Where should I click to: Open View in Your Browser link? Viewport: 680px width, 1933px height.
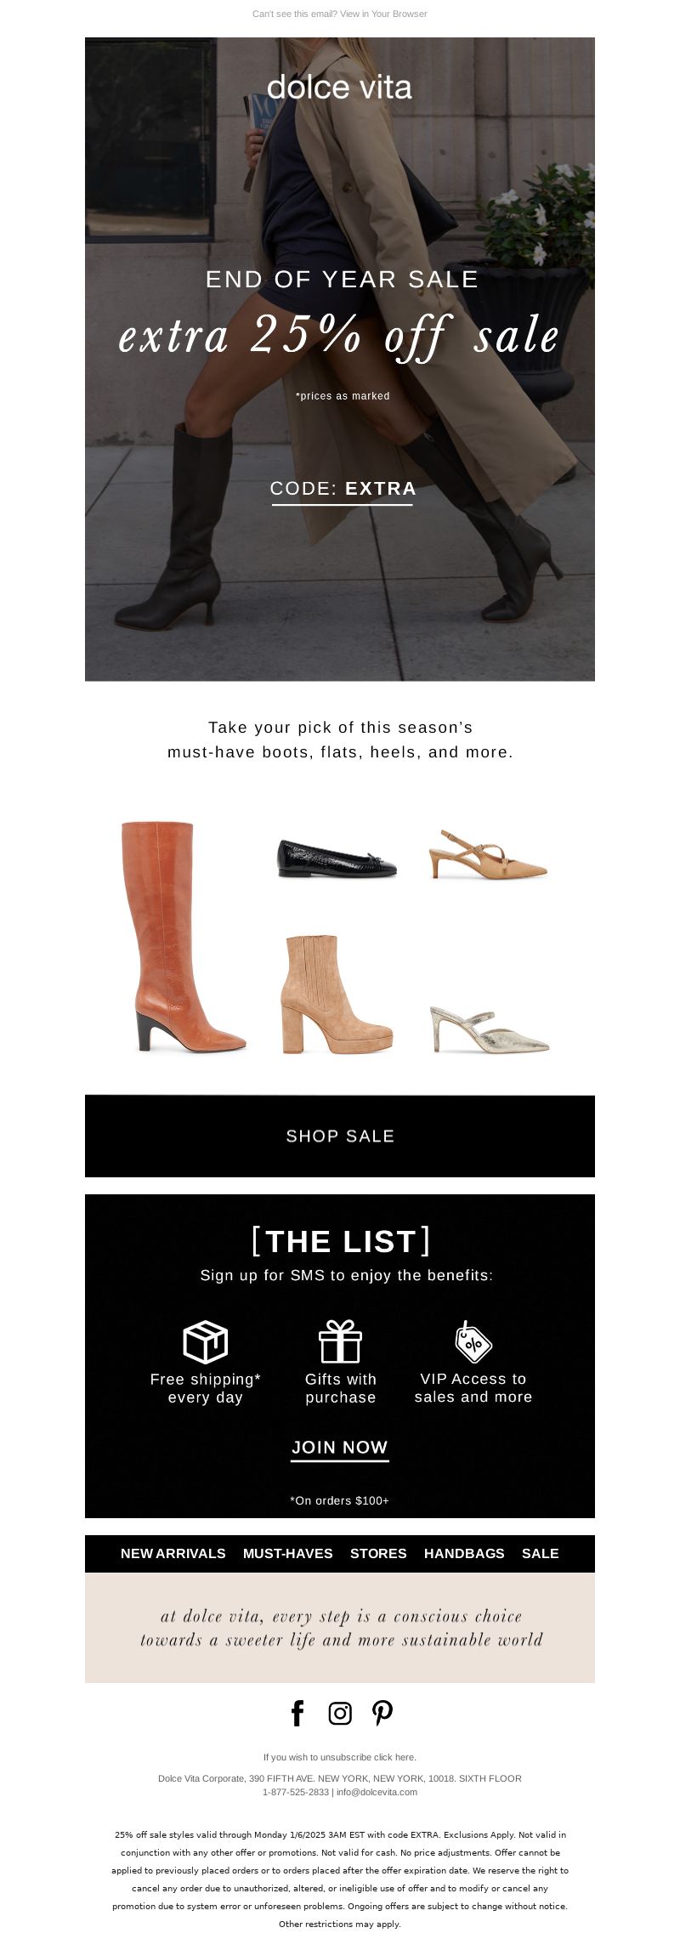[x=383, y=14]
